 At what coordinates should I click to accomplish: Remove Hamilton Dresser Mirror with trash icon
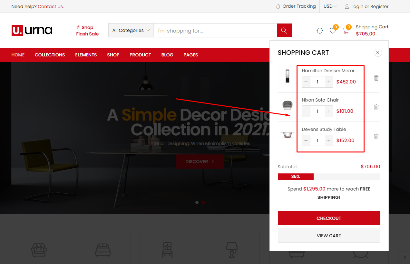tap(376, 78)
